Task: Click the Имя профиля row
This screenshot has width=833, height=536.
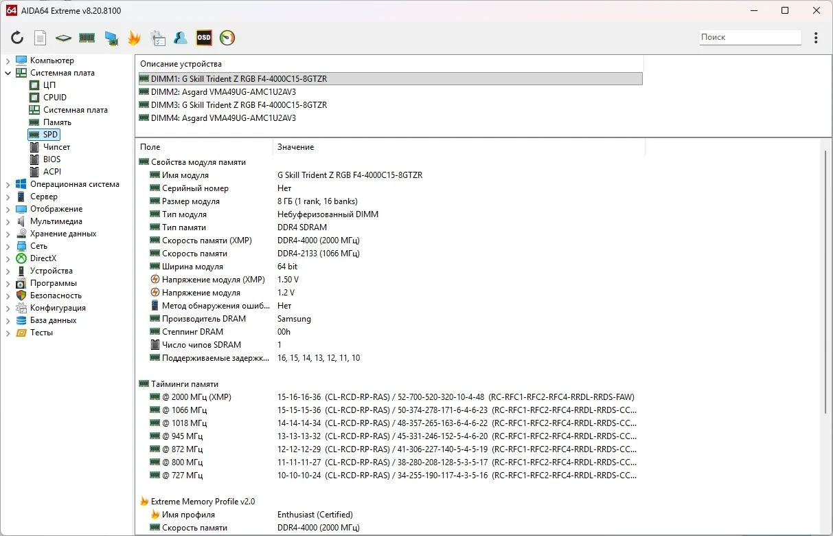Action: [390, 515]
